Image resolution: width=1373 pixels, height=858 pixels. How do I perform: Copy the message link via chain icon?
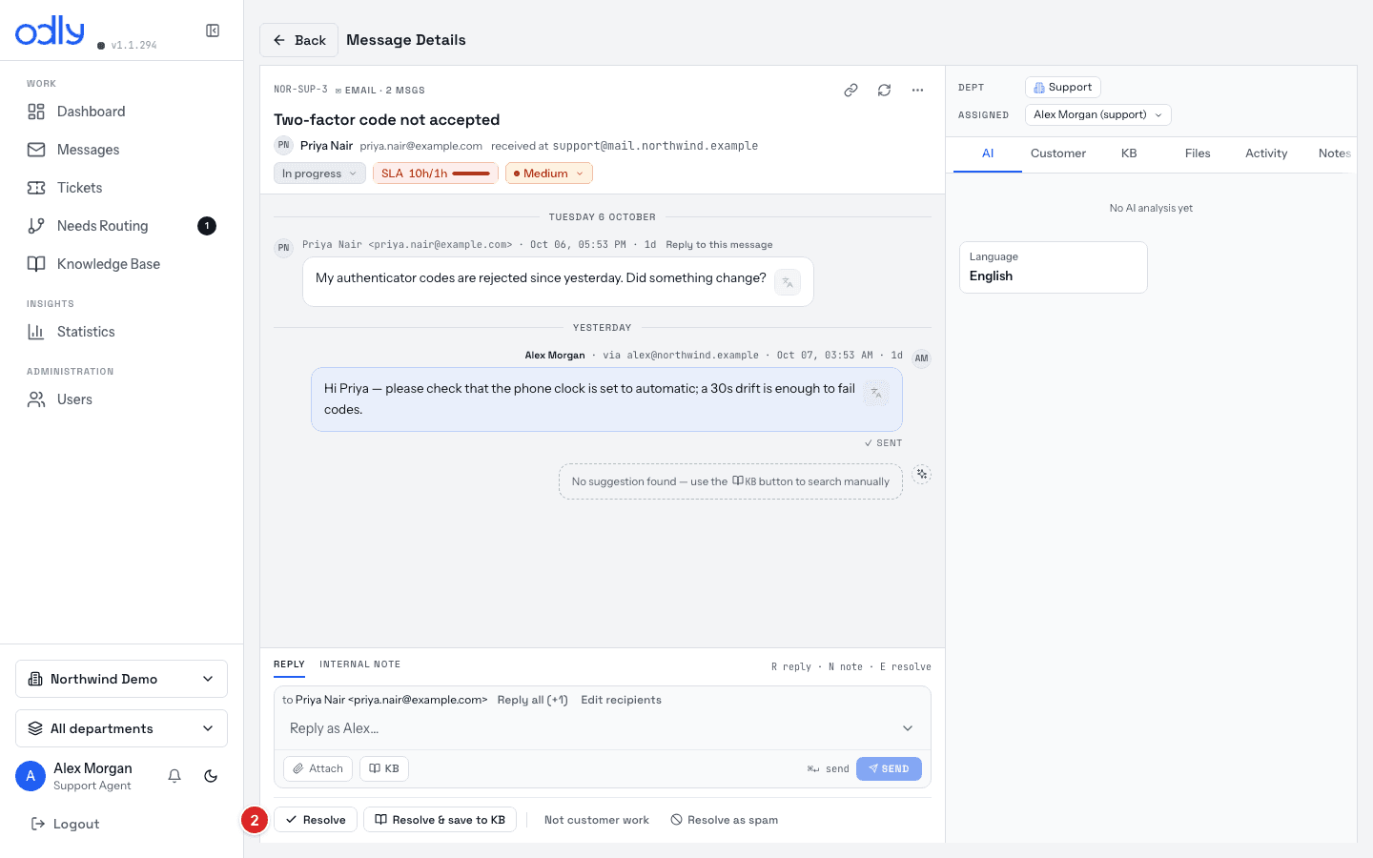850,91
